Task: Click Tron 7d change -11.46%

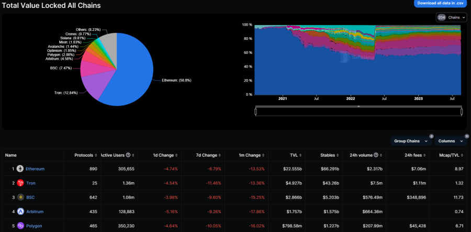Action: click(x=214, y=183)
